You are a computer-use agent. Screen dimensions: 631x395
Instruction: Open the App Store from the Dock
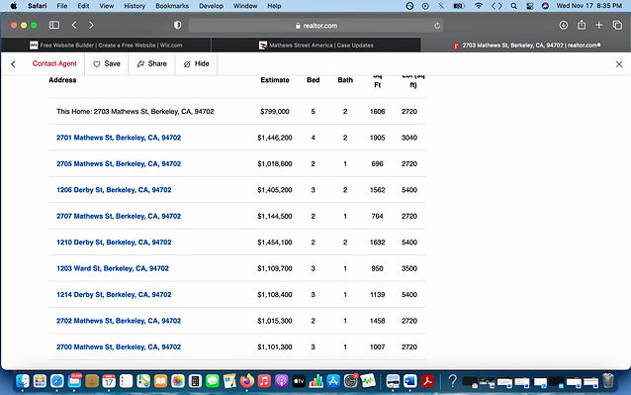tap(333, 381)
